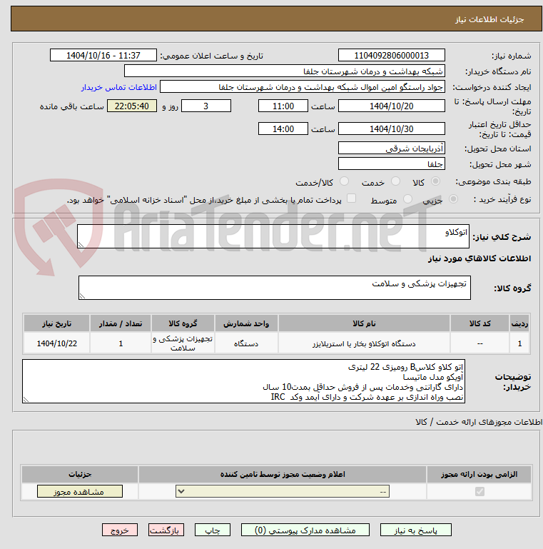The height and width of the screenshot is (549, 543).
Task: Toggle the الزامی بودن ارائه مجوز checkbox
Action: 479,491
